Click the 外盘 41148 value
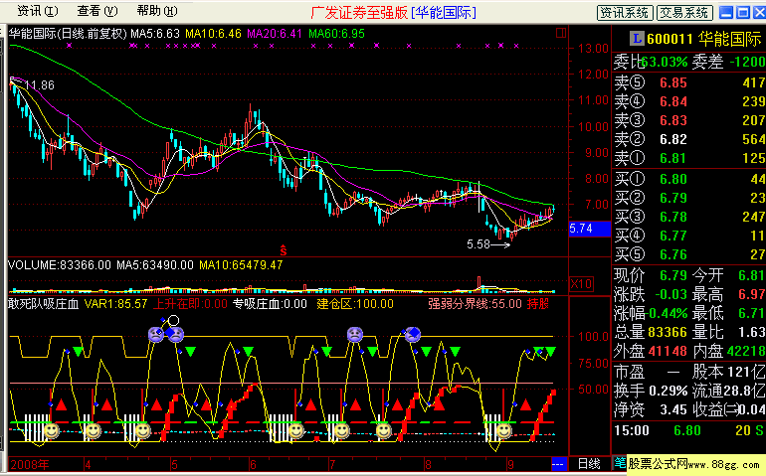Viewport: 766px width, 476px height. click(x=668, y=351)
